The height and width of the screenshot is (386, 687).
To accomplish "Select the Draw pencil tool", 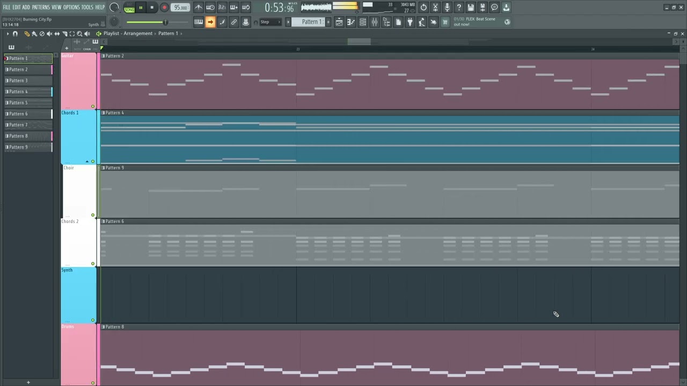I will 27,34.
